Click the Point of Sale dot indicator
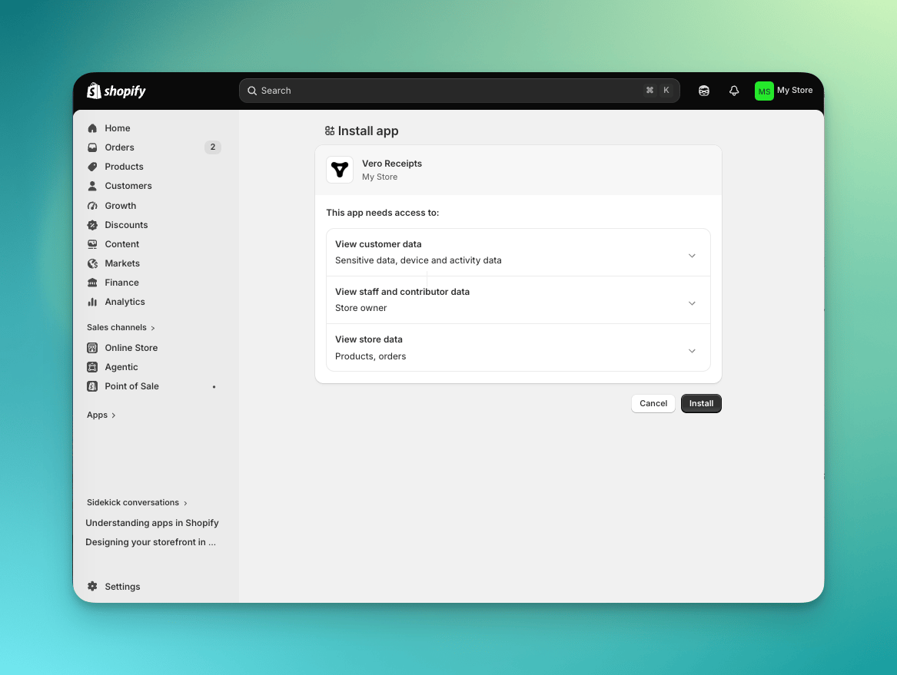Screen dimensions: 897x675 [x=214, y=387]
